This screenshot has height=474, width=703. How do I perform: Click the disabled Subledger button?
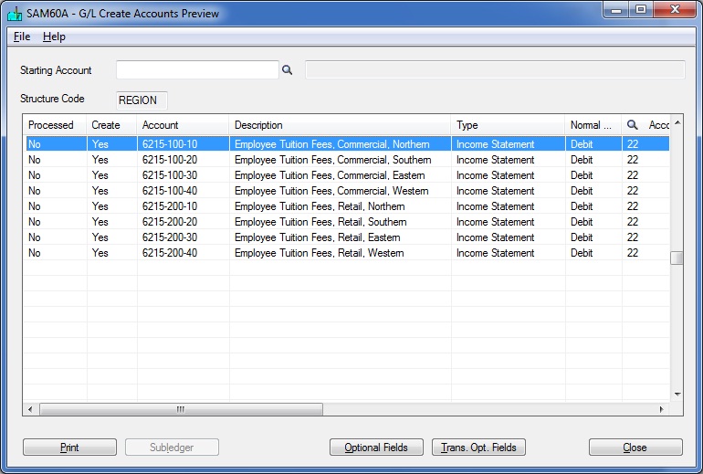(172, 448)
